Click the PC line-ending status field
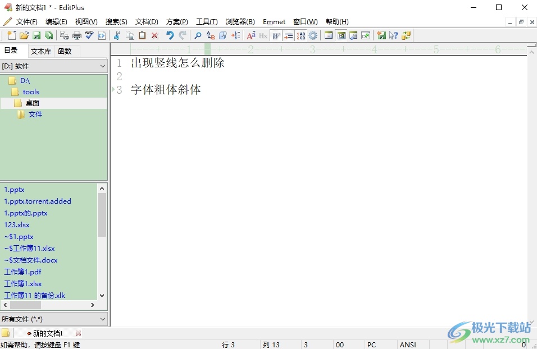 pos(371,345)
